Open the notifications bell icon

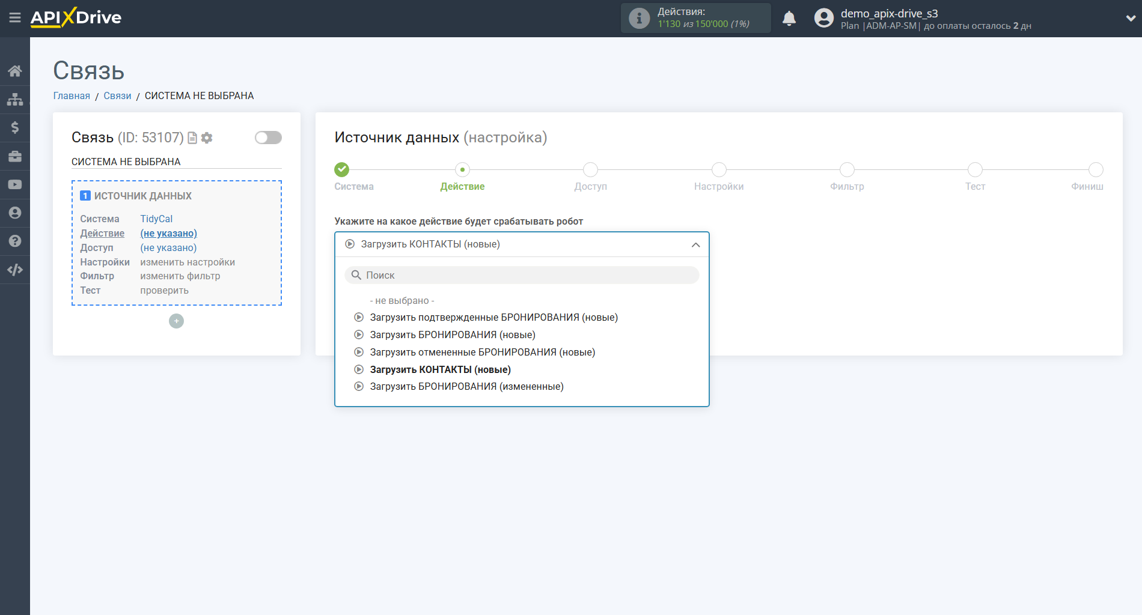(x=789, y=19)
